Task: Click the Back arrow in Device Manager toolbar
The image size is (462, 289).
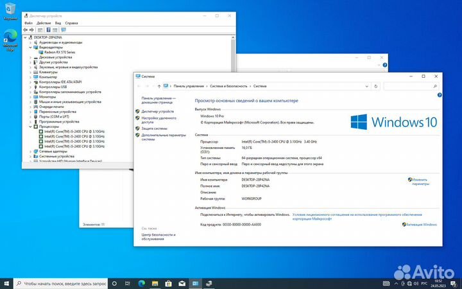Action: (x=25, y=30)
